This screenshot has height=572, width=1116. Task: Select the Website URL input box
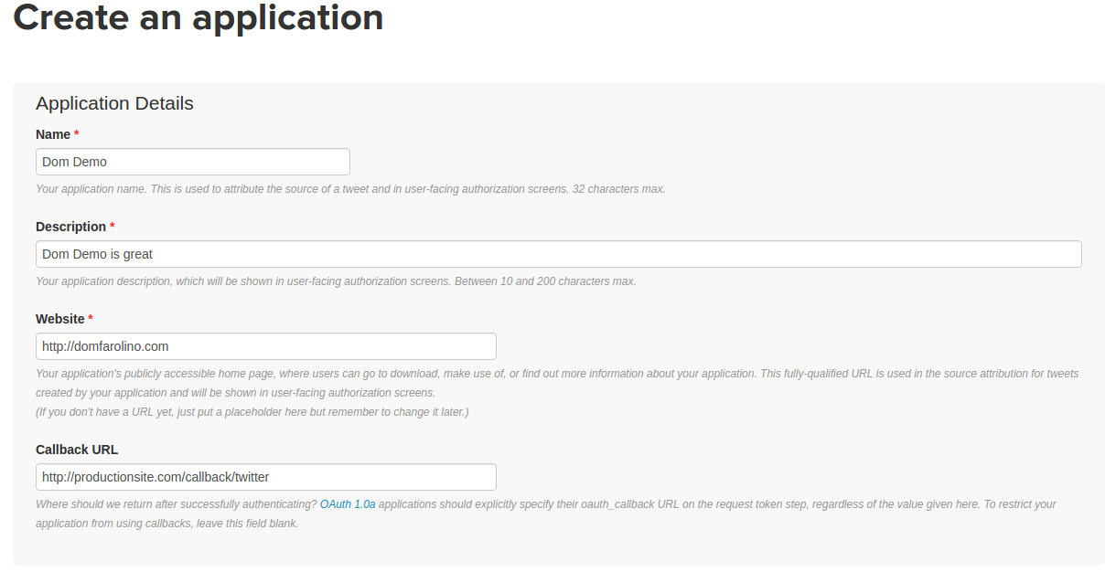point(266,346)
